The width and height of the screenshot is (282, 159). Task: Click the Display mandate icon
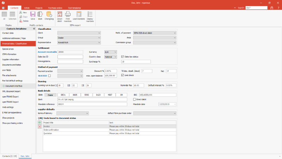point(90,16)
